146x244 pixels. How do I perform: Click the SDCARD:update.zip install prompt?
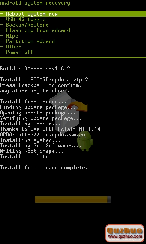pos(44,80)
